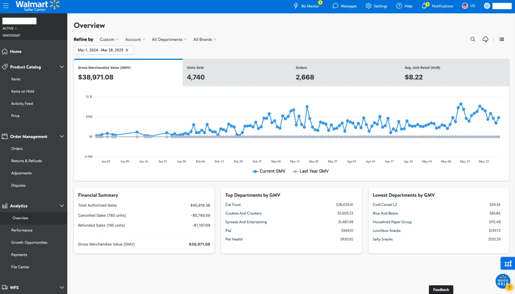Open the Quick Help widget
515x294 pixels.
503,281
